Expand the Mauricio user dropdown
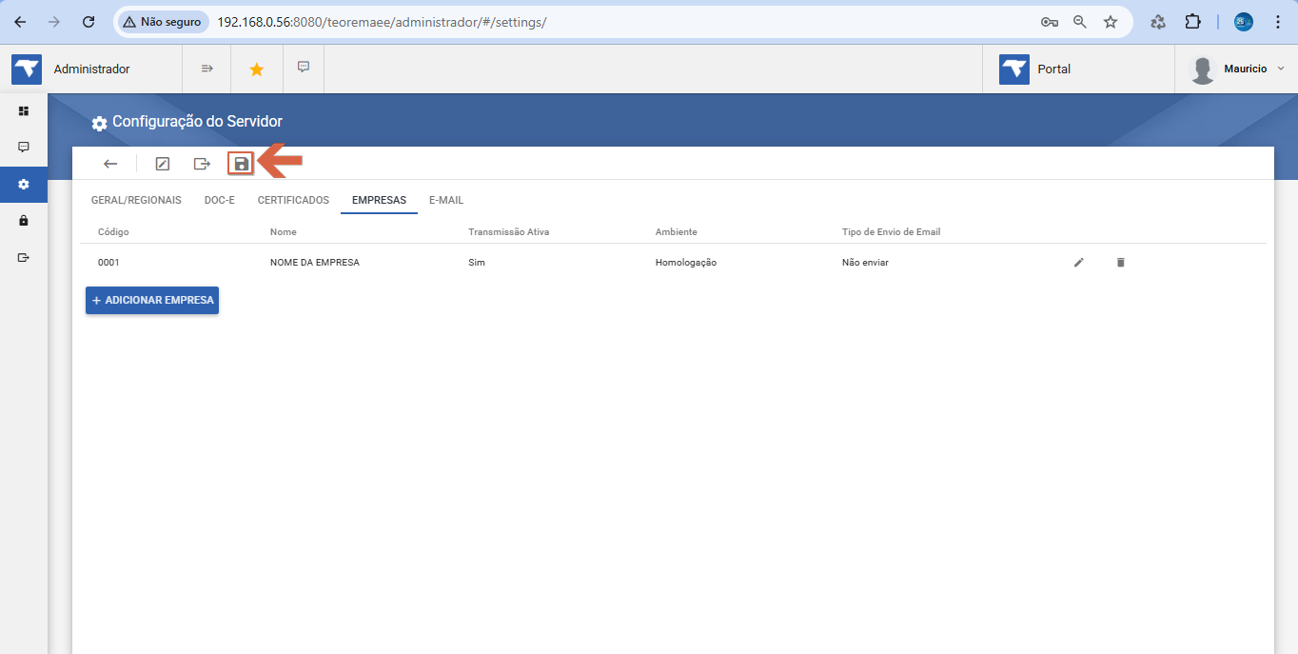The width and height of the screenshot is (1298, 654). (x=1281, y=69)
